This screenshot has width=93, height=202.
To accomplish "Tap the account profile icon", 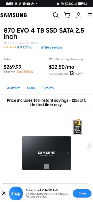I will tap(78, 15).
